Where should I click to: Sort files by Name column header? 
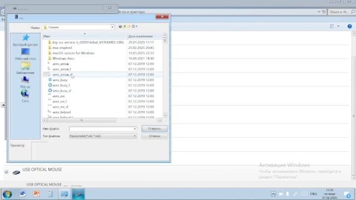85,36
